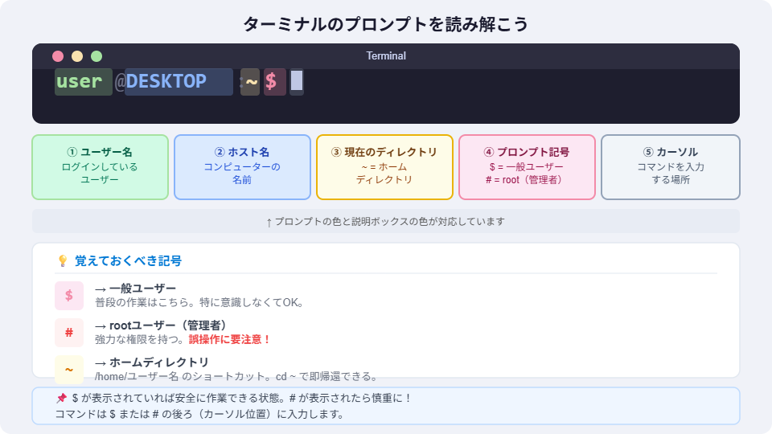Screen dimensions: 772x434
Task: Select the ⑤ カーソル explanation card
Action: (670, 166)
